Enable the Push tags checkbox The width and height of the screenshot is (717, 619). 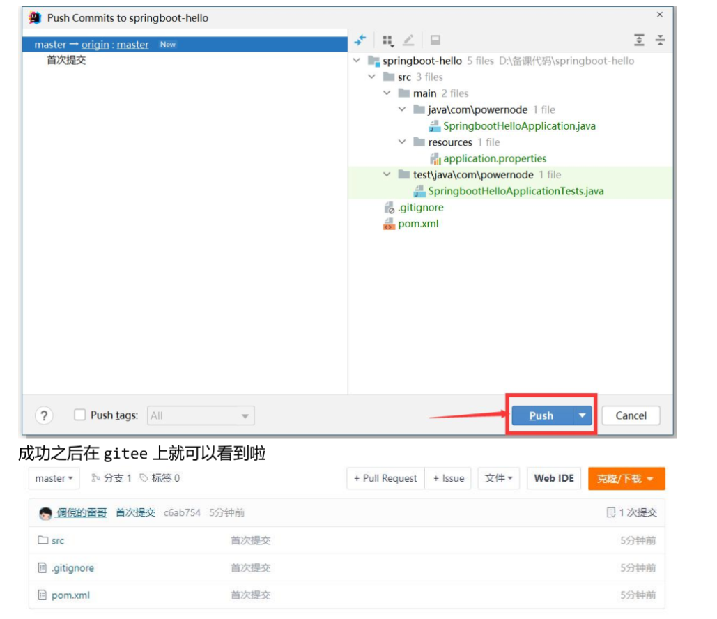[x=79, y=415]
